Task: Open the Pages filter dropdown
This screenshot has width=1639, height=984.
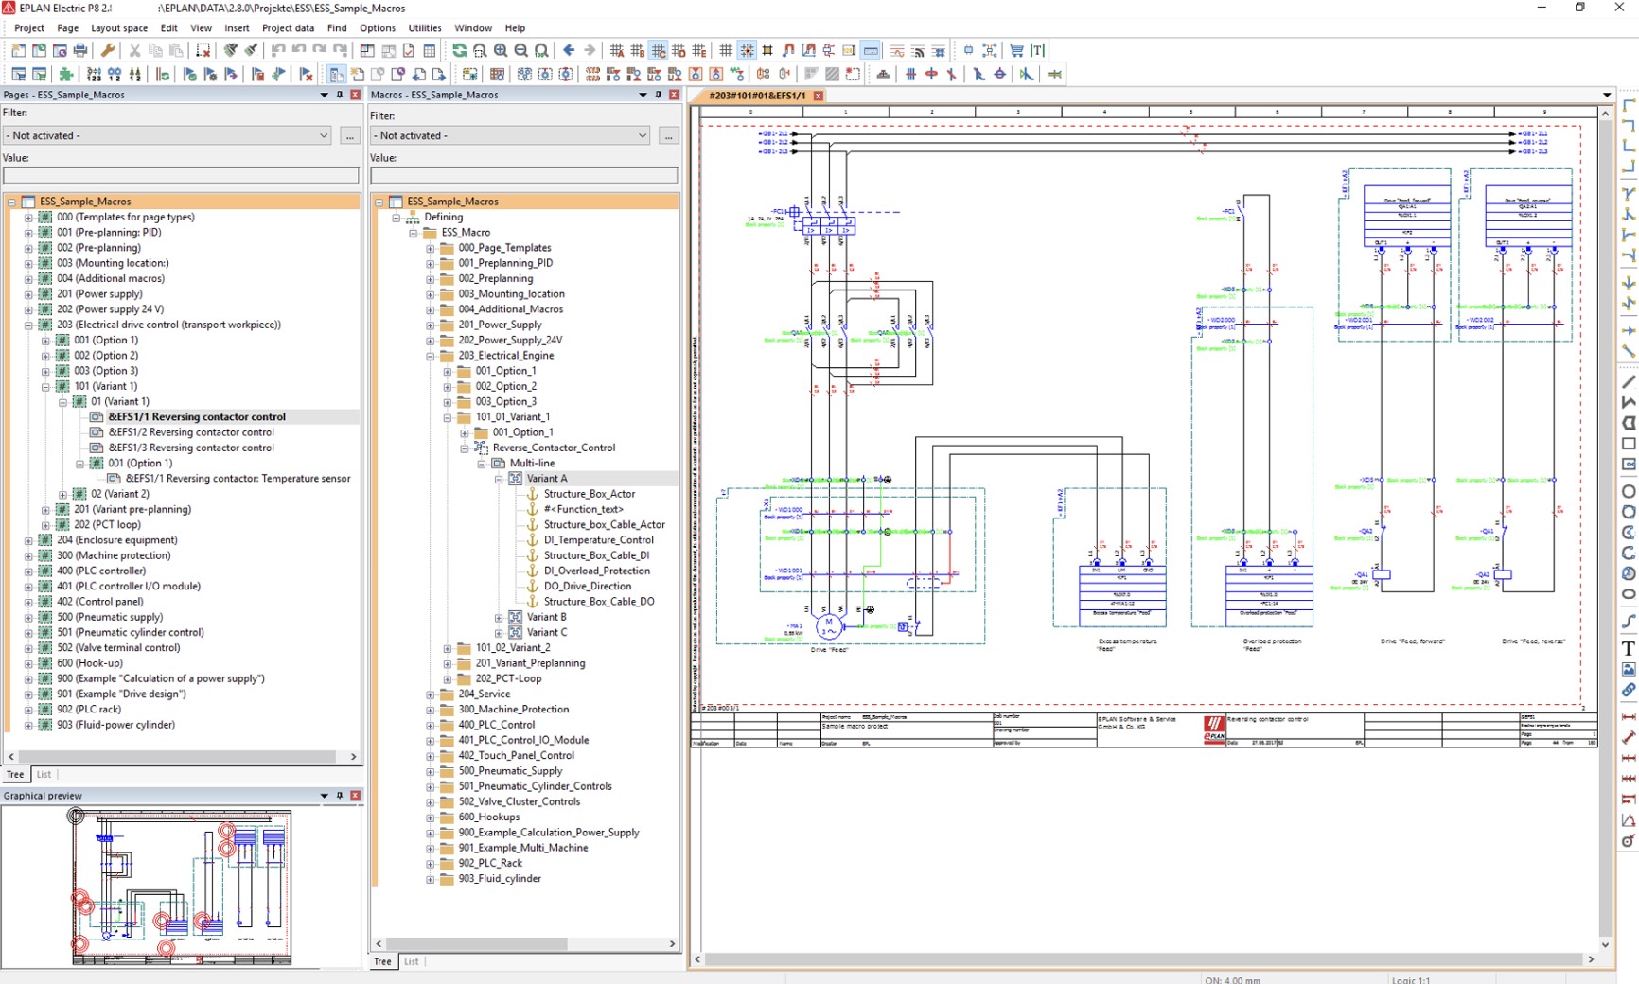Action: tap(167, 135)
